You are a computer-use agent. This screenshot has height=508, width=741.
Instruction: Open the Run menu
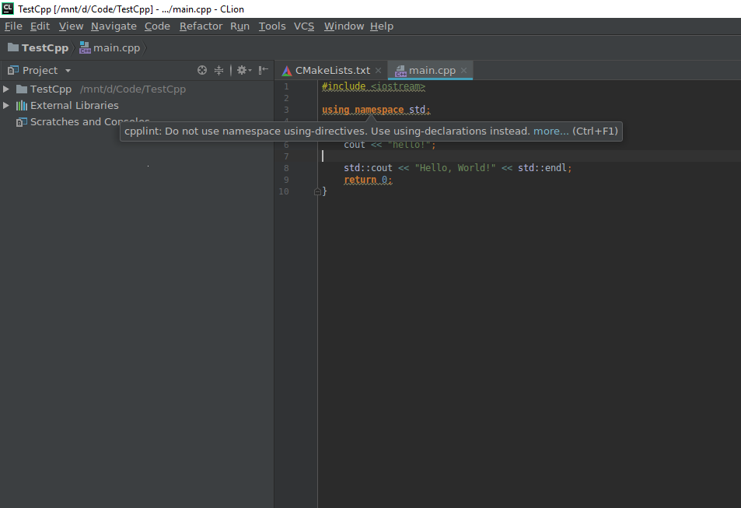click(x=239, y=26)
